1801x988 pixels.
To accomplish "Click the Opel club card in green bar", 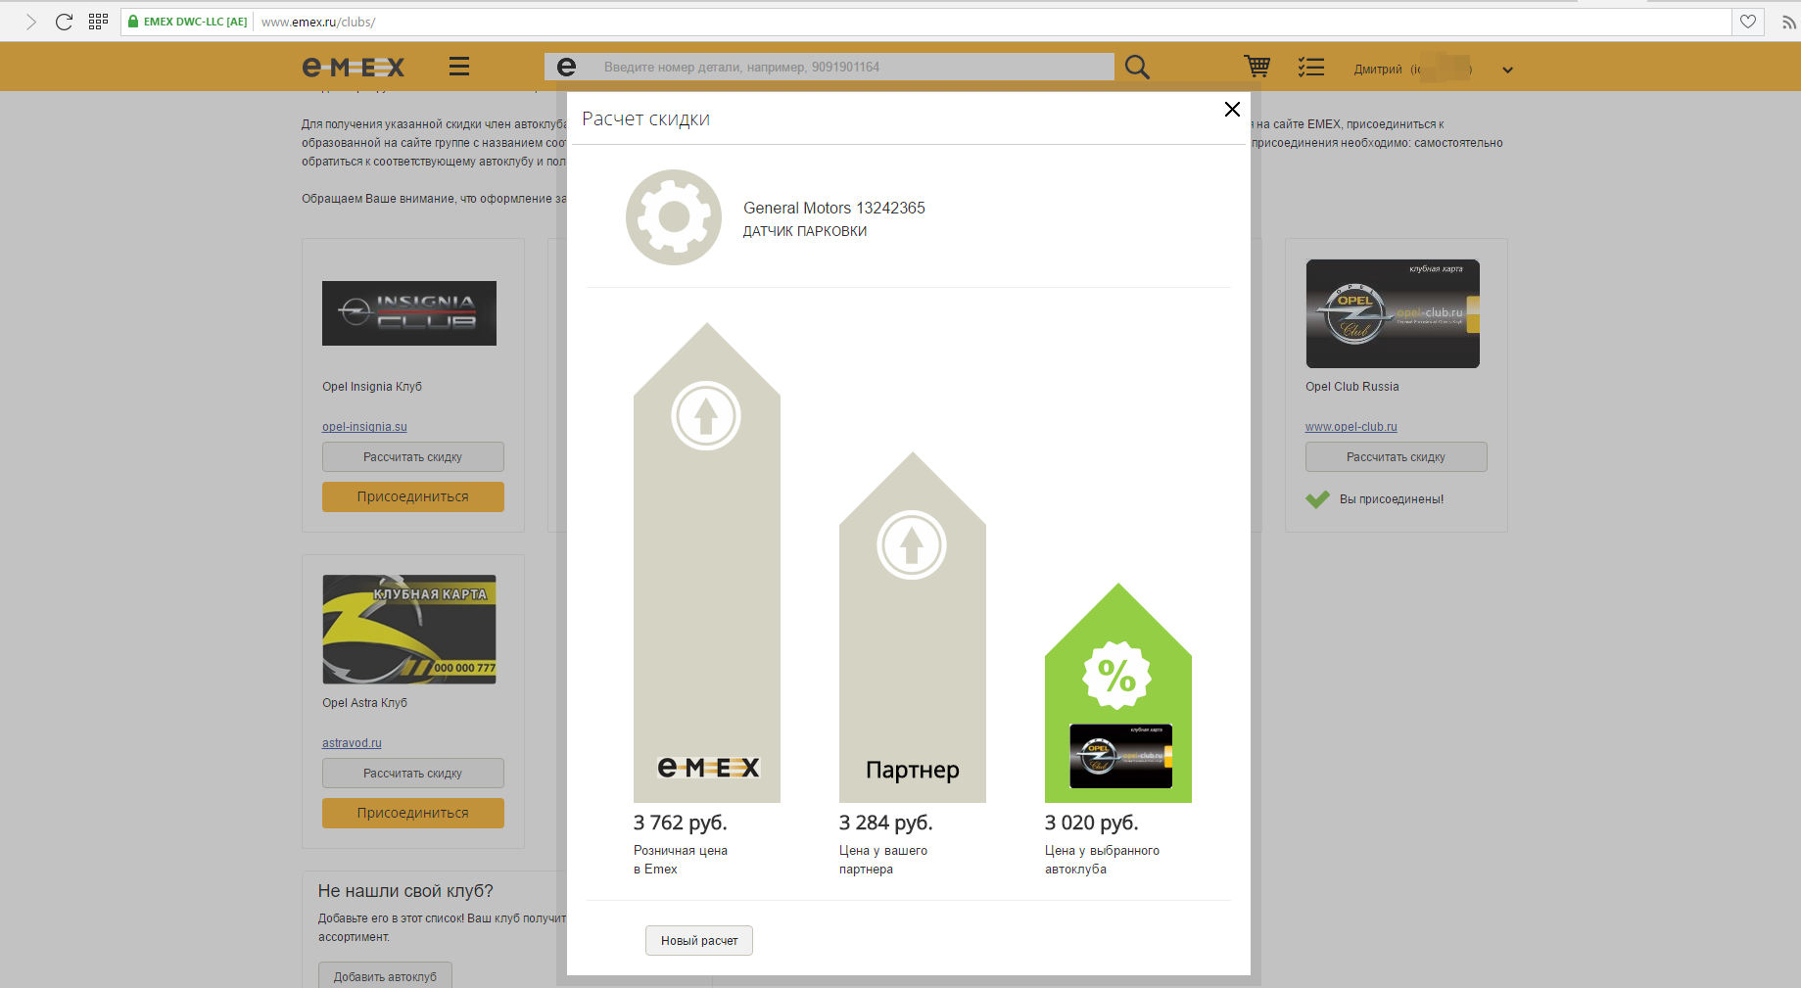I will 1120,756.
